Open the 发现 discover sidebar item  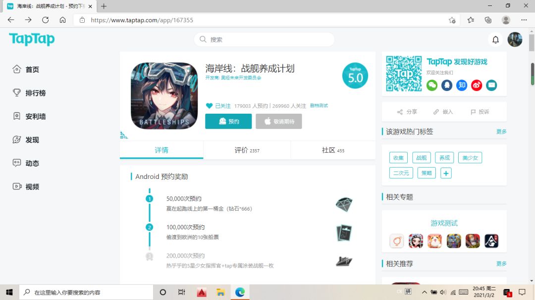point(26,140)
